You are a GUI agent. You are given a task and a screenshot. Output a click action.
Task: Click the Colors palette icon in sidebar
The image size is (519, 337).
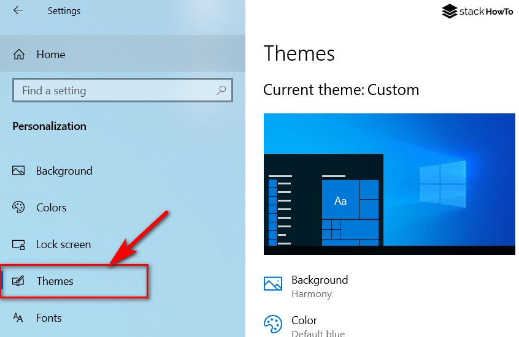[18, 207]
